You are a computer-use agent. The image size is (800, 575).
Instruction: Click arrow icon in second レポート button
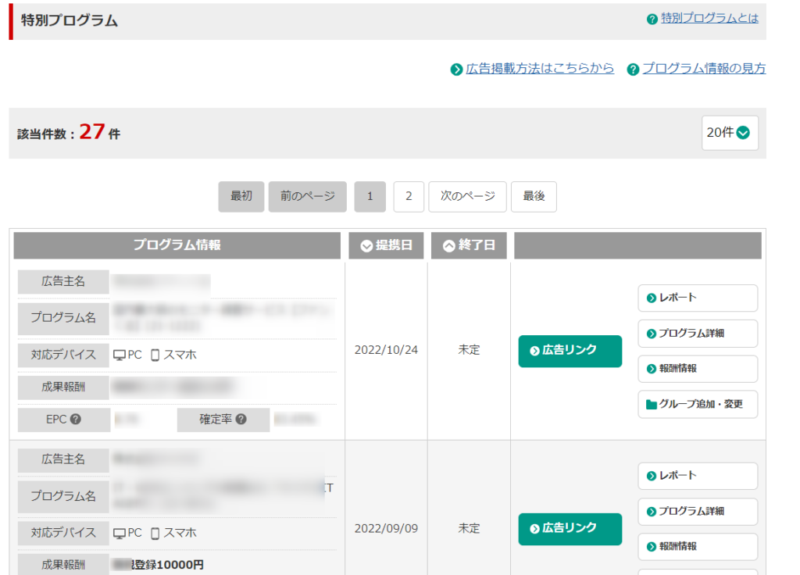[651, 477]
